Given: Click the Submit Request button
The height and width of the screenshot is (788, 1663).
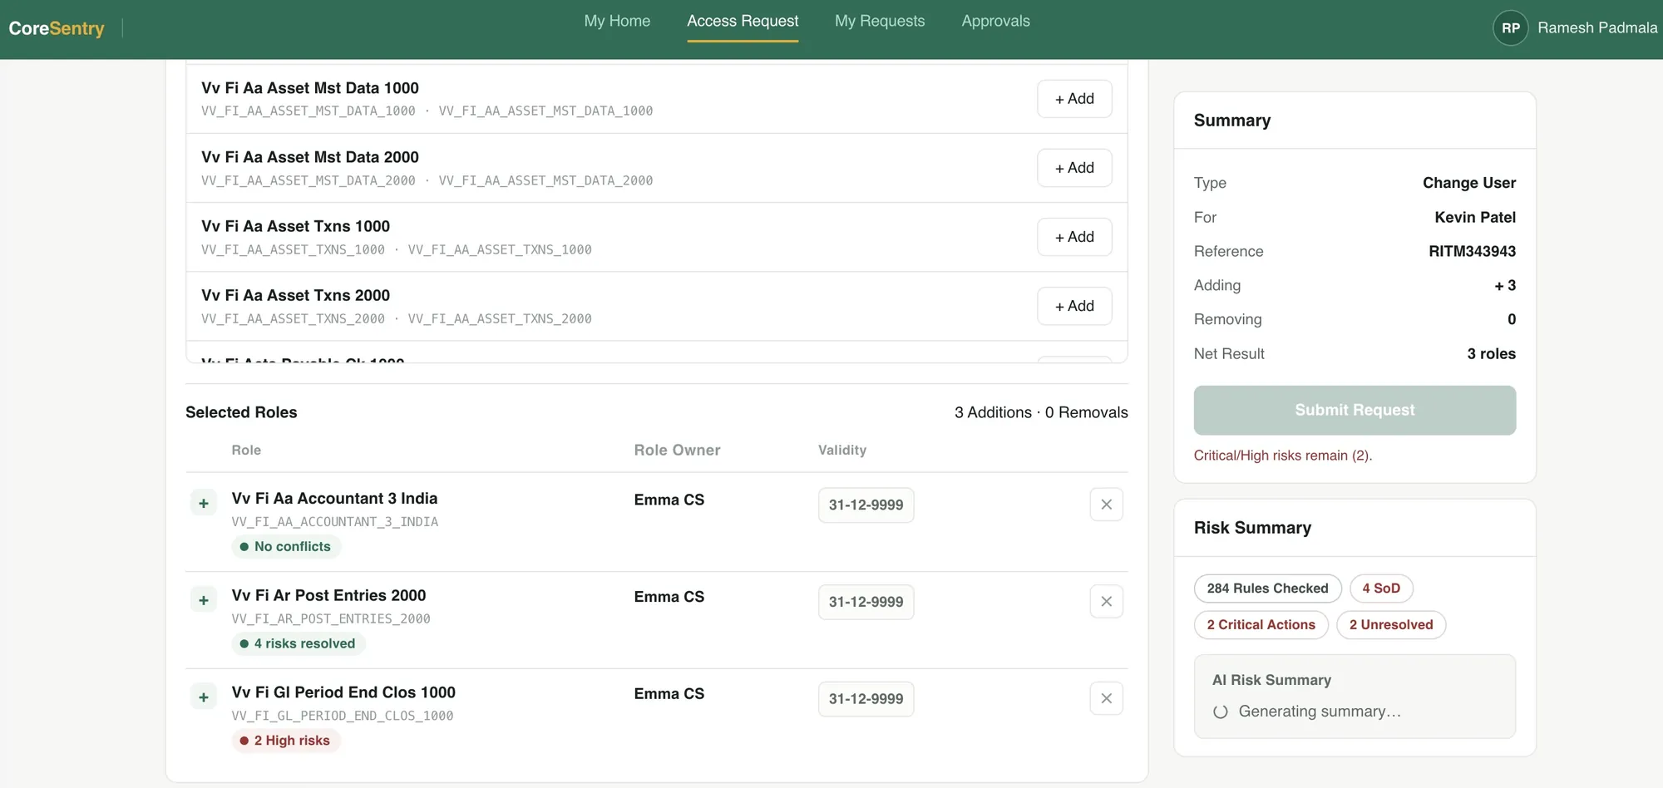Looking at the screenshot, I should pyautogui.click(x=1355, y=410).
